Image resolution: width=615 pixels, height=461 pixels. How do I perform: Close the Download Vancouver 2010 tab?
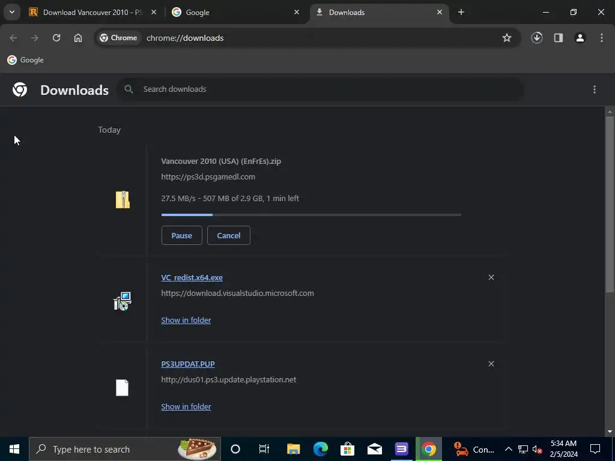point(154,12)
